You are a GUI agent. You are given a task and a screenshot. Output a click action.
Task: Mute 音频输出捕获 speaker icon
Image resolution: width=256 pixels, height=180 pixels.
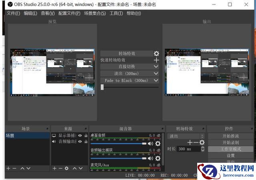(150, 158)
